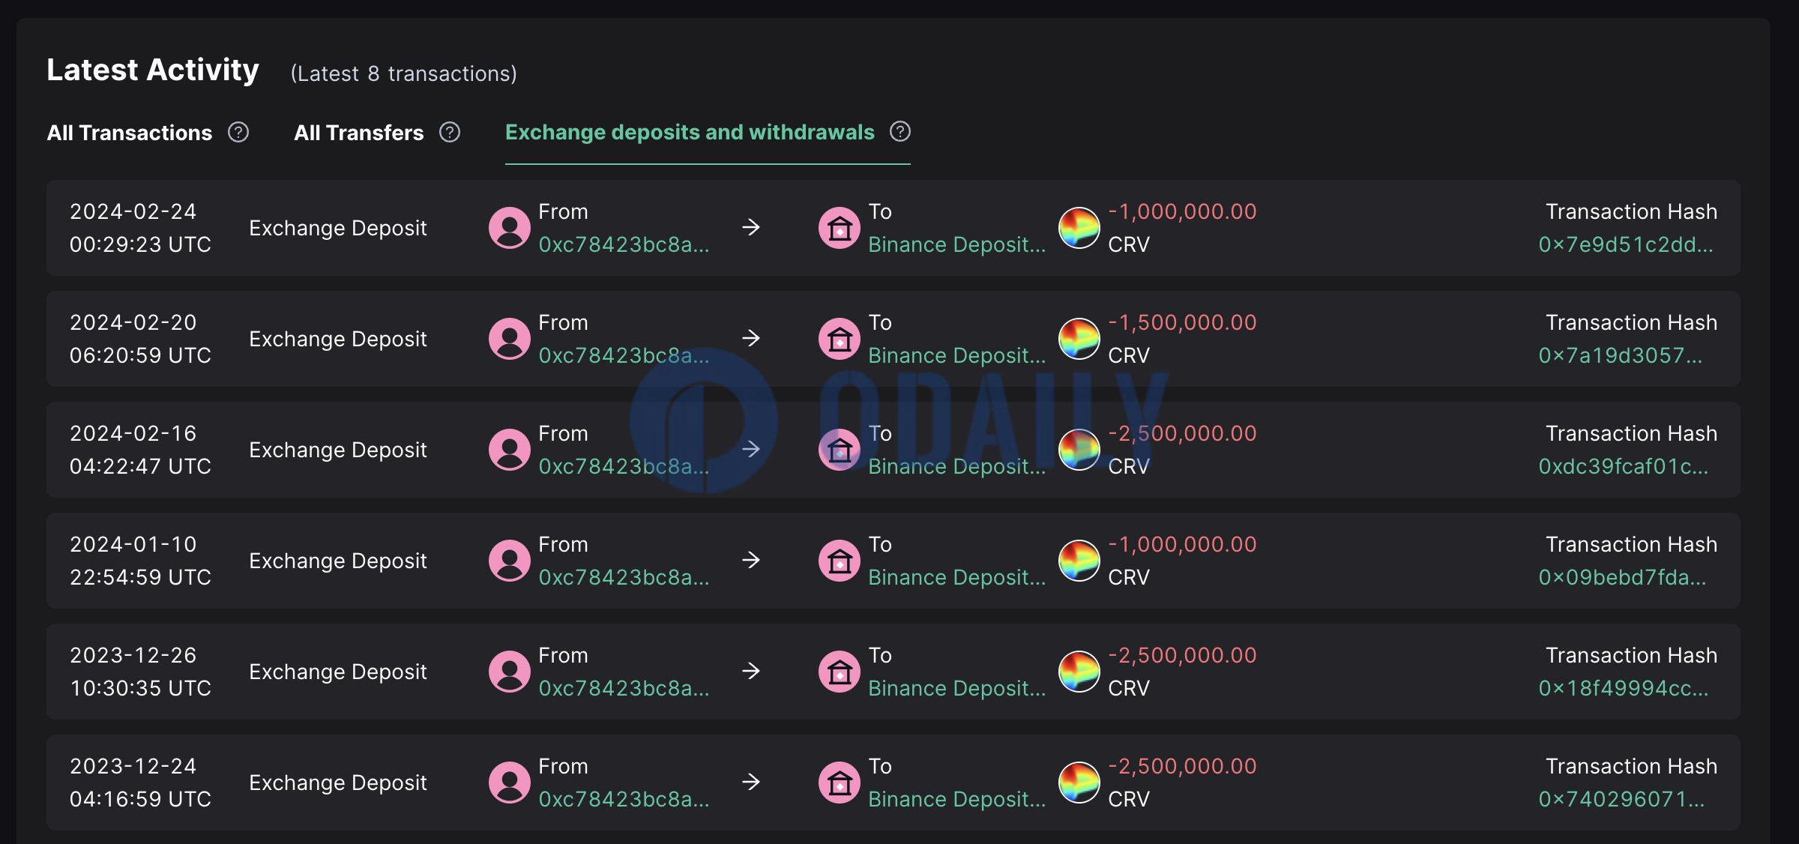This screenshot has height=844, width=1799.
Task: Select Exchange deposits and withdrawals tab
Action: click(690, 132)
